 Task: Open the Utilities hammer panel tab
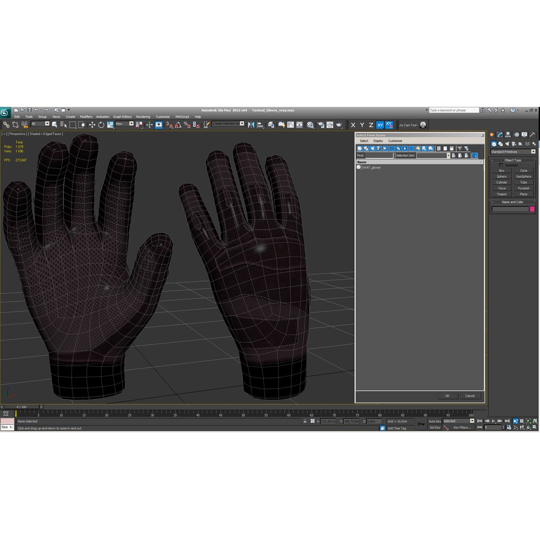pos(532,134)
